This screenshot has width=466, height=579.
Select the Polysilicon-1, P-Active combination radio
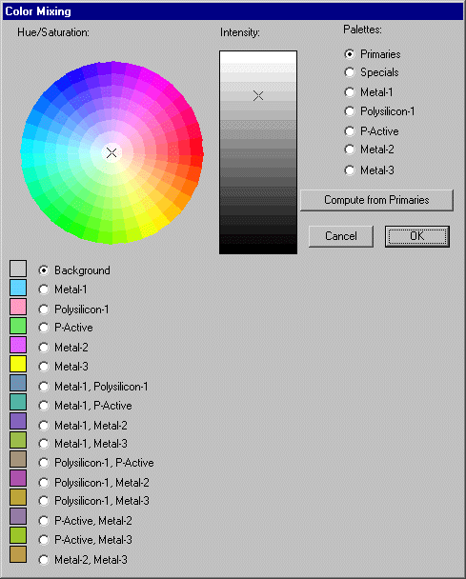(x=44, y=463)
